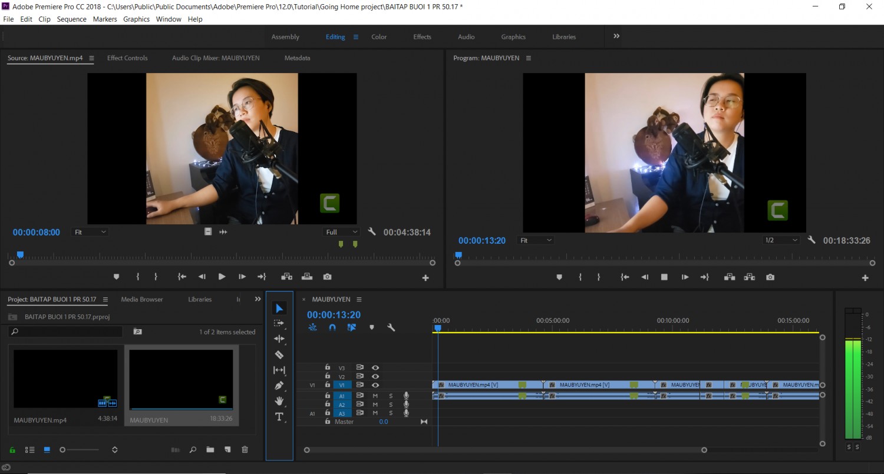This screenshot has width=884, height=474.
Task: Click Source monitor blue playhead
Action: point(20,255)
